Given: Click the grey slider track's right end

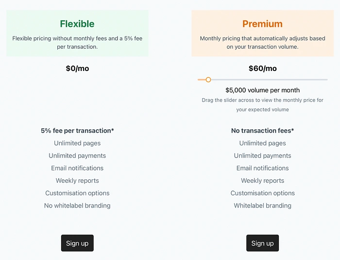Looking at the screenshot, I should 325,80.
